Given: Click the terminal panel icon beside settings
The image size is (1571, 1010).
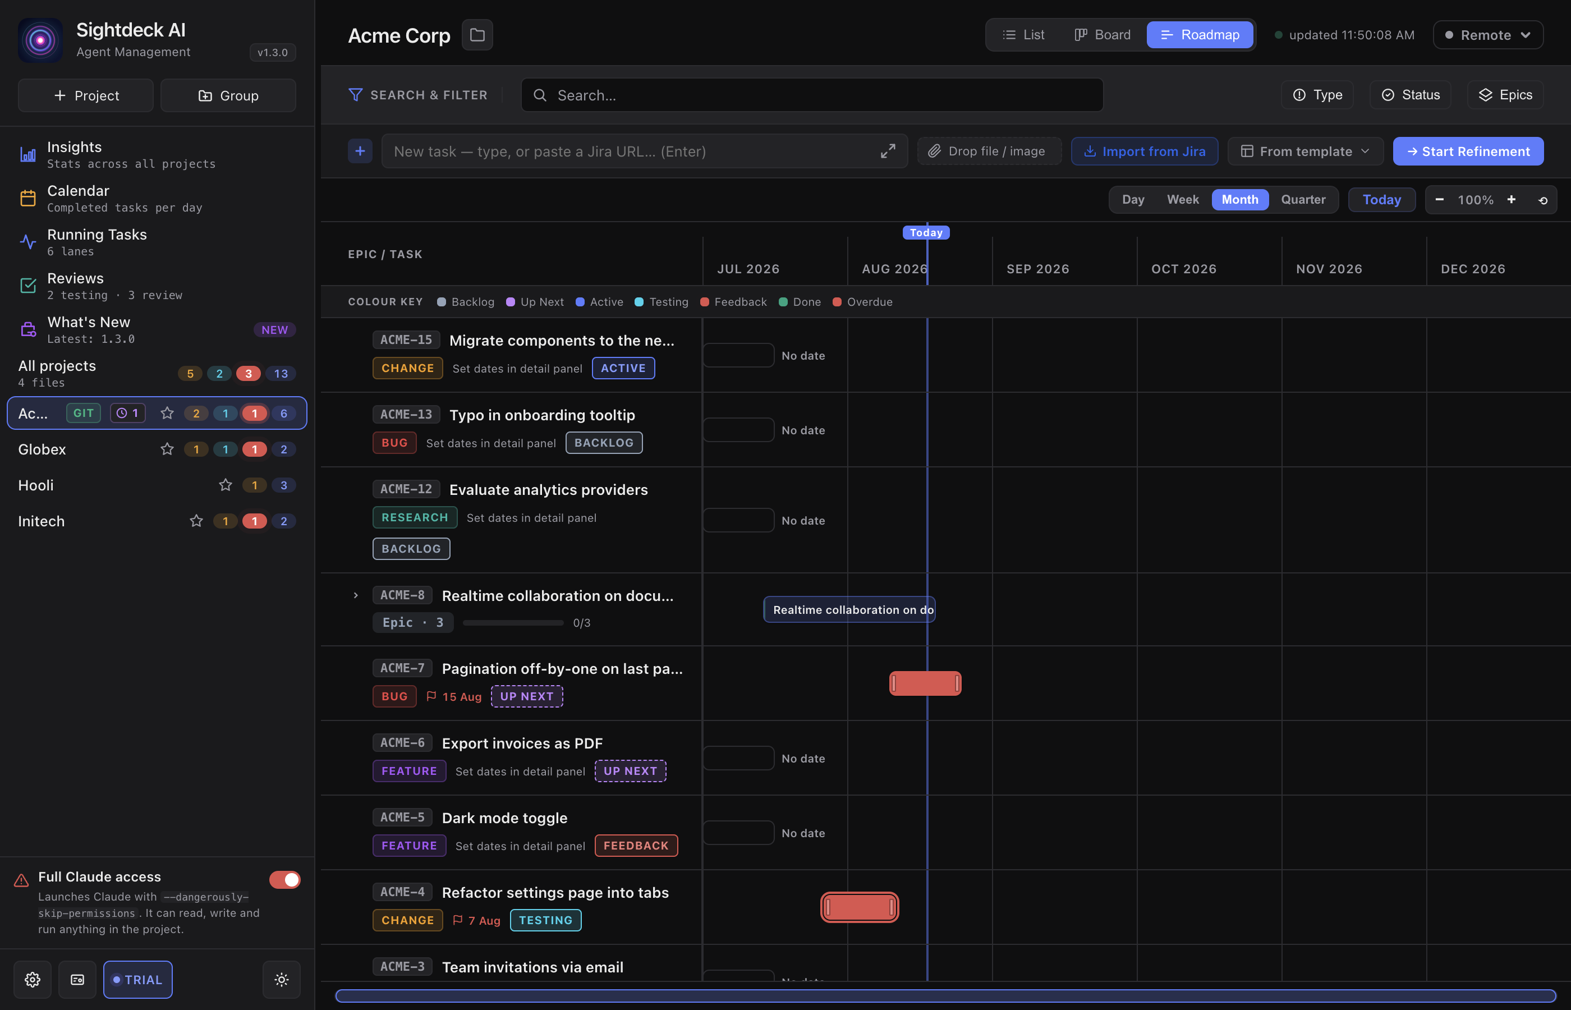Looking at the screenshot, I should 77,979.
